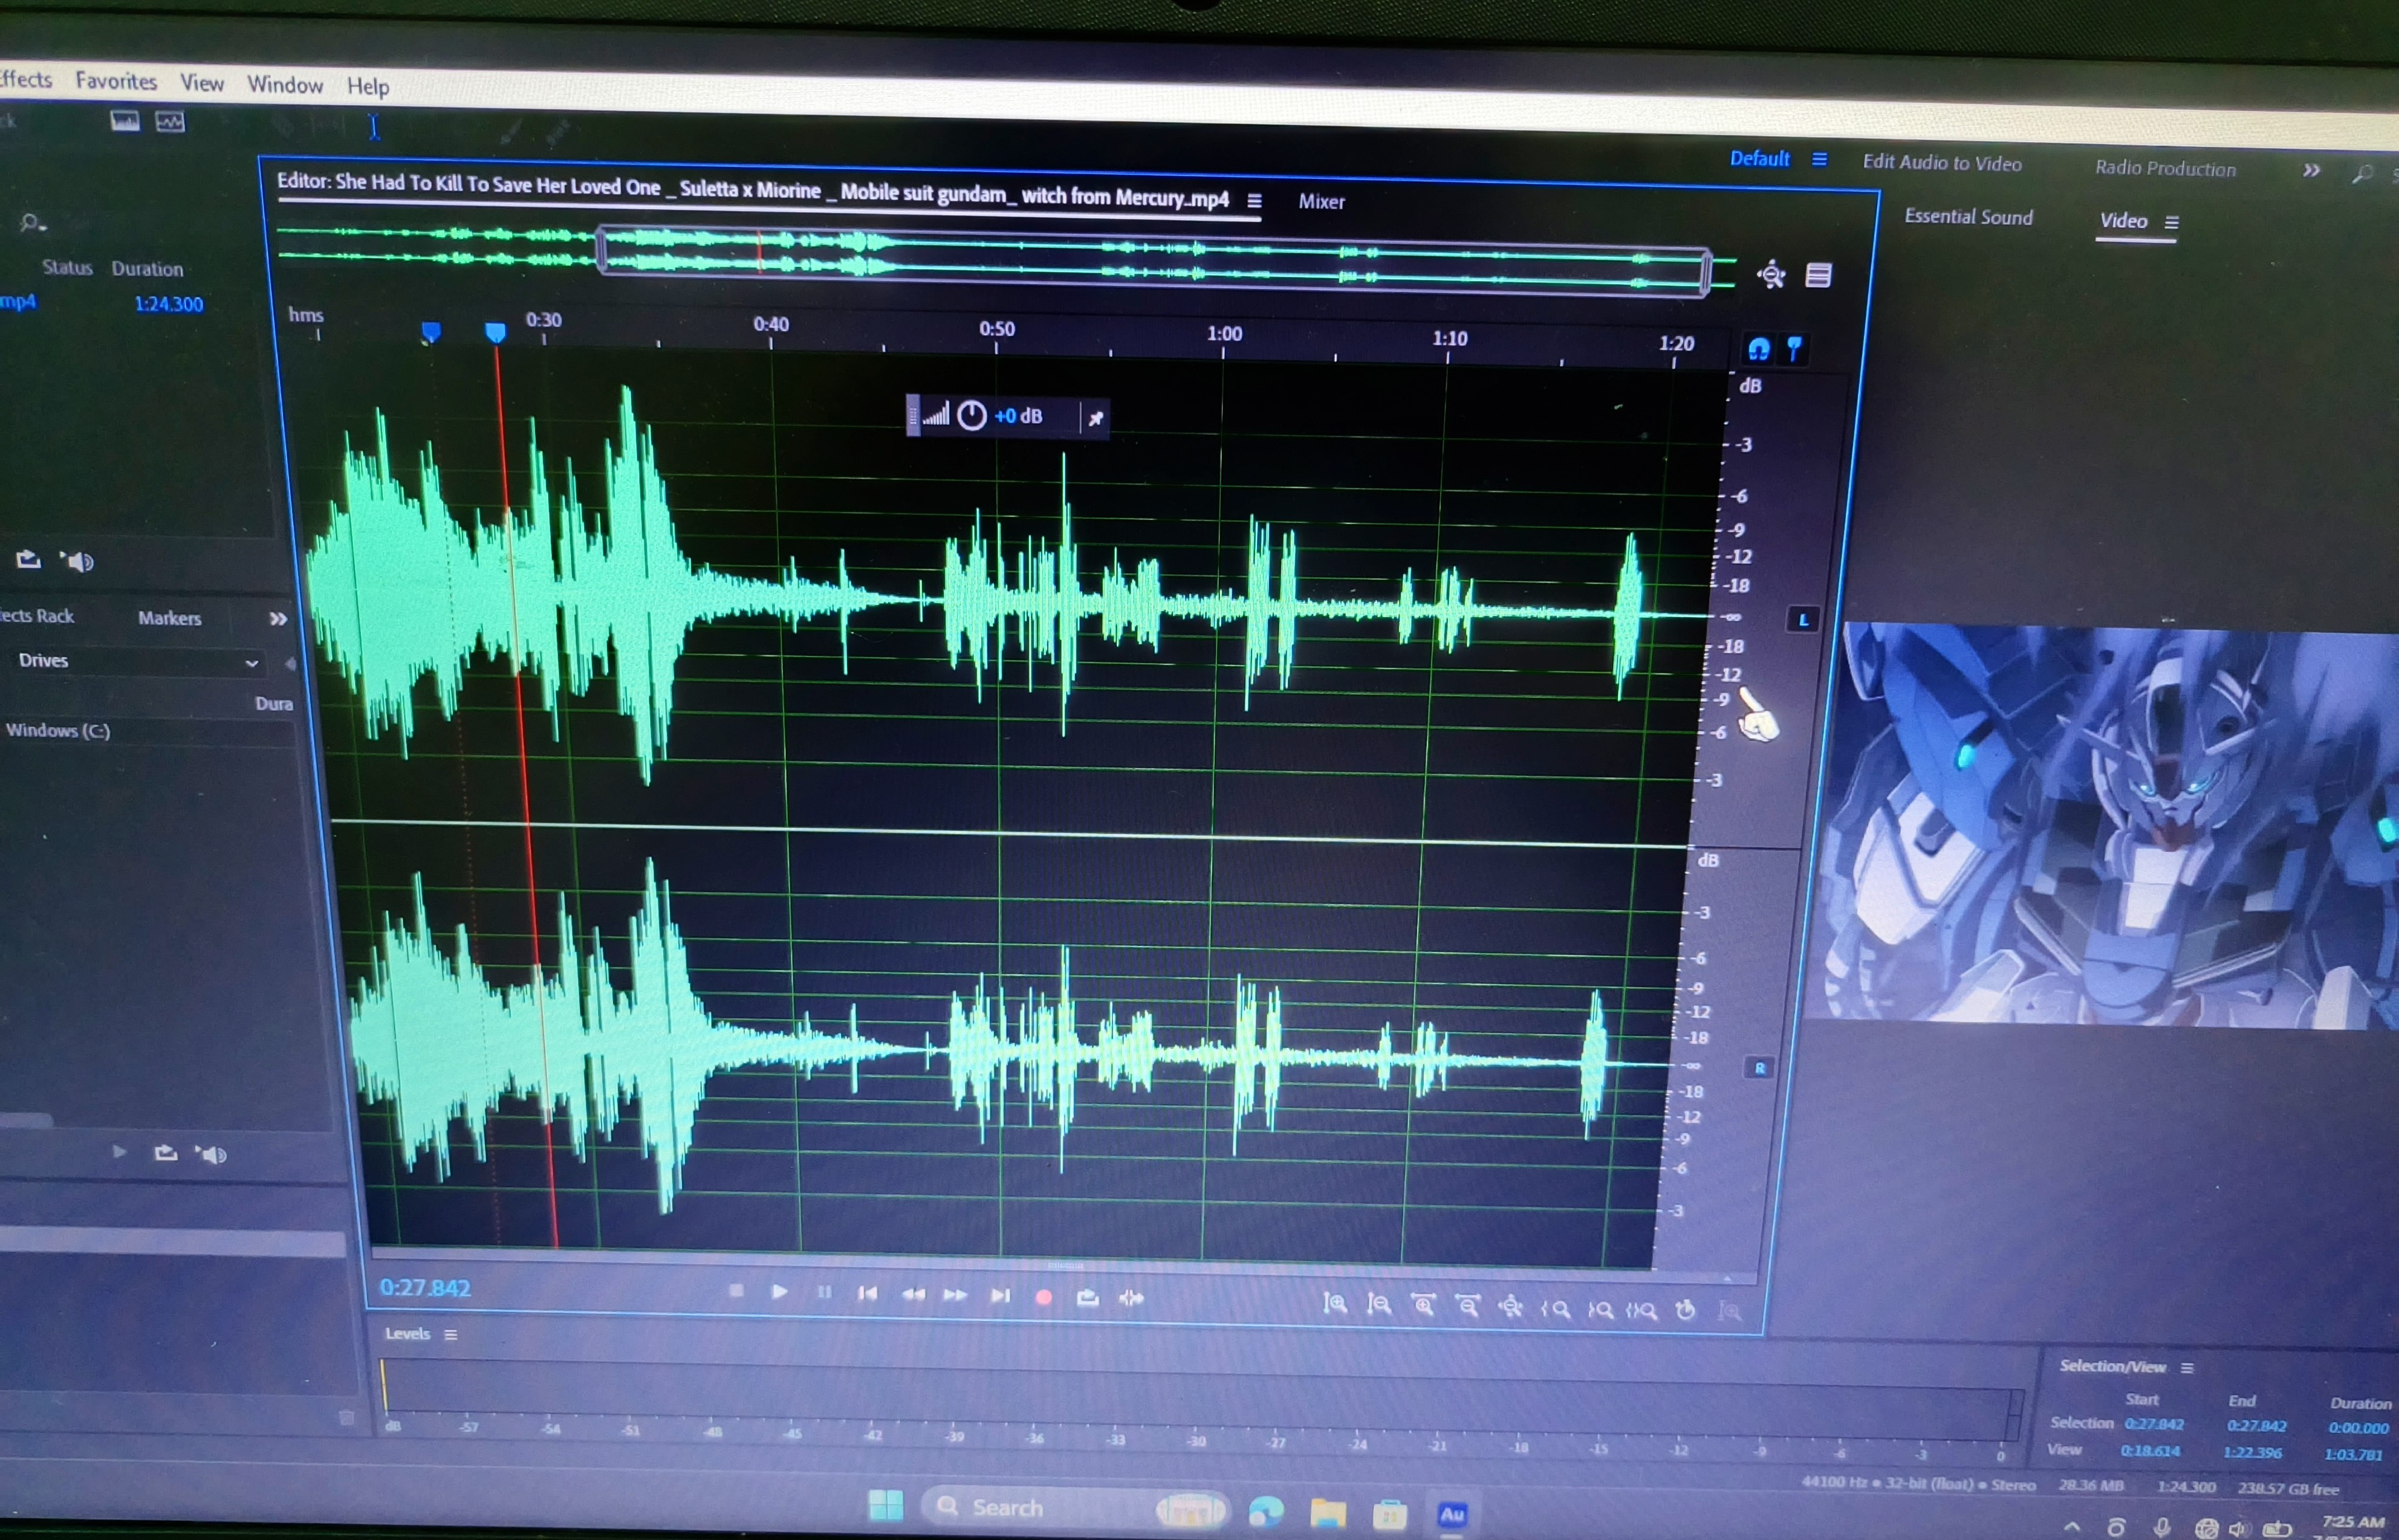
Task: Select Windows (C:) in the Media Browser
Action: coord(58,731)
